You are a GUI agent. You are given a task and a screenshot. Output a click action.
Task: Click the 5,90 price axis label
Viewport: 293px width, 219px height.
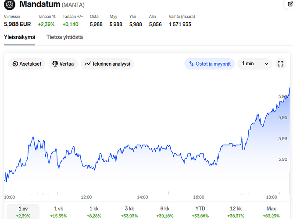click(x=283, y=159)
